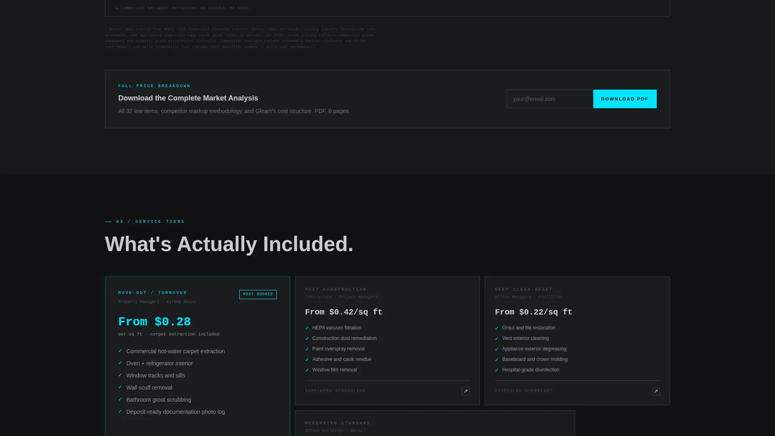This screenshot has width=775, height=436.
Task: Click 'Property Managers · Airbnb Hosts' subtitle
Action: tap(157, 302)
